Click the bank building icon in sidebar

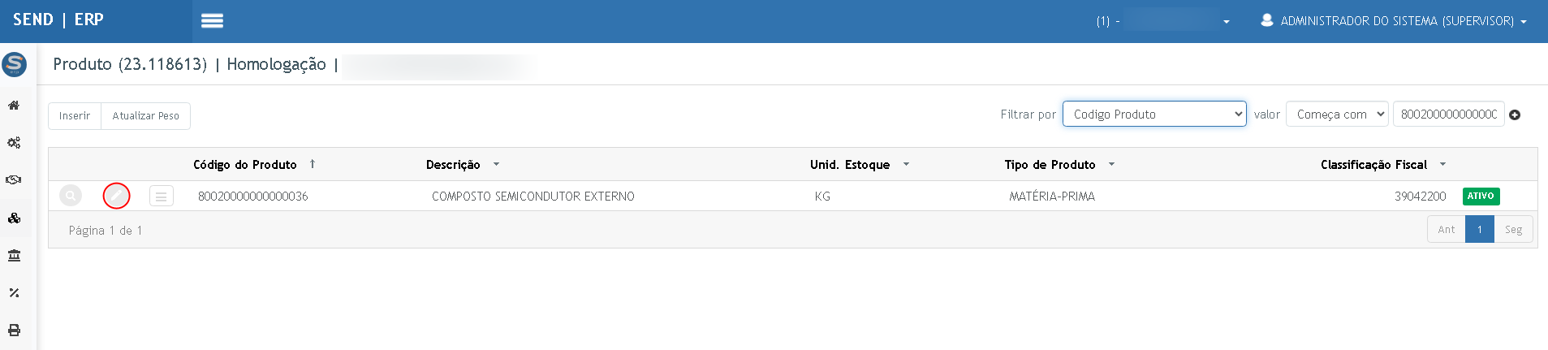(x=14, y=256)
